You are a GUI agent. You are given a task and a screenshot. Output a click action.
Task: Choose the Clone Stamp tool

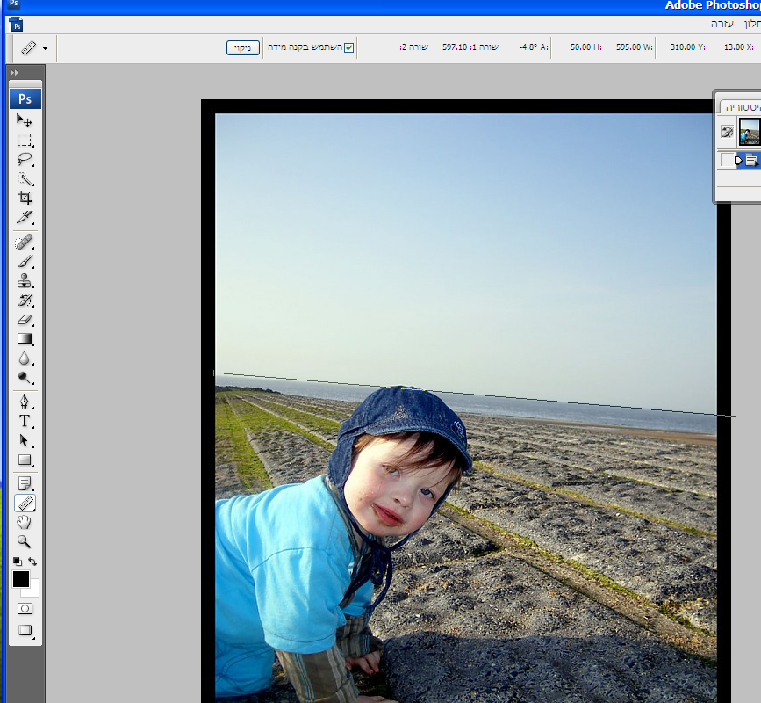pyautogui.click(x=25, y=281)
